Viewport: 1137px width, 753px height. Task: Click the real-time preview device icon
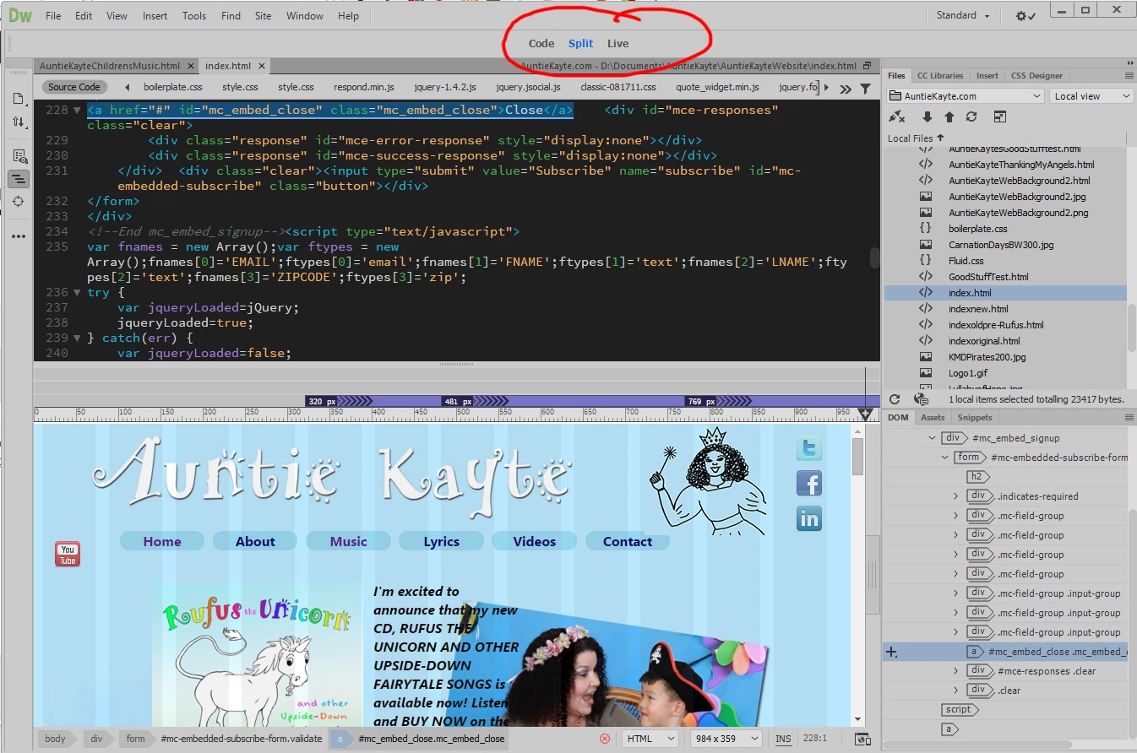pos(862,739)
